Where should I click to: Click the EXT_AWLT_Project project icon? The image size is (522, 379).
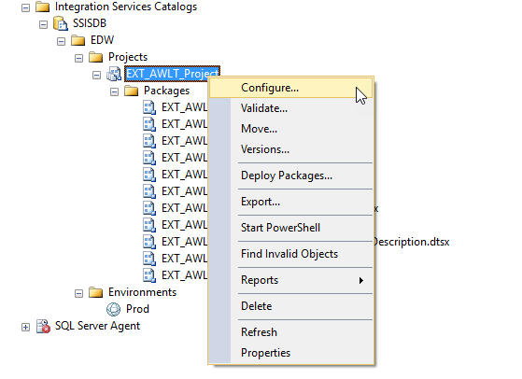[x=114, y=74]
